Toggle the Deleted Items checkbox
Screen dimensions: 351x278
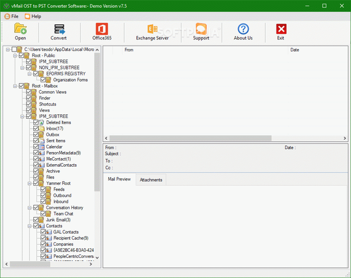(x=36, y=122)
